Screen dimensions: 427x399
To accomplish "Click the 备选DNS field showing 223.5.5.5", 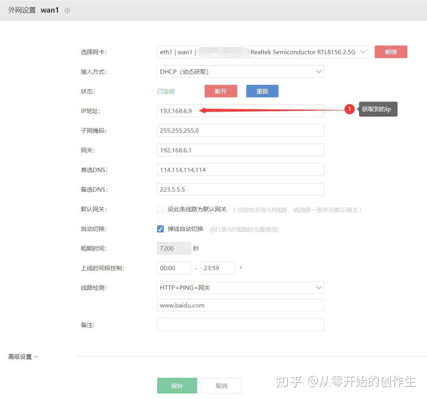I will tap(240, 189).
